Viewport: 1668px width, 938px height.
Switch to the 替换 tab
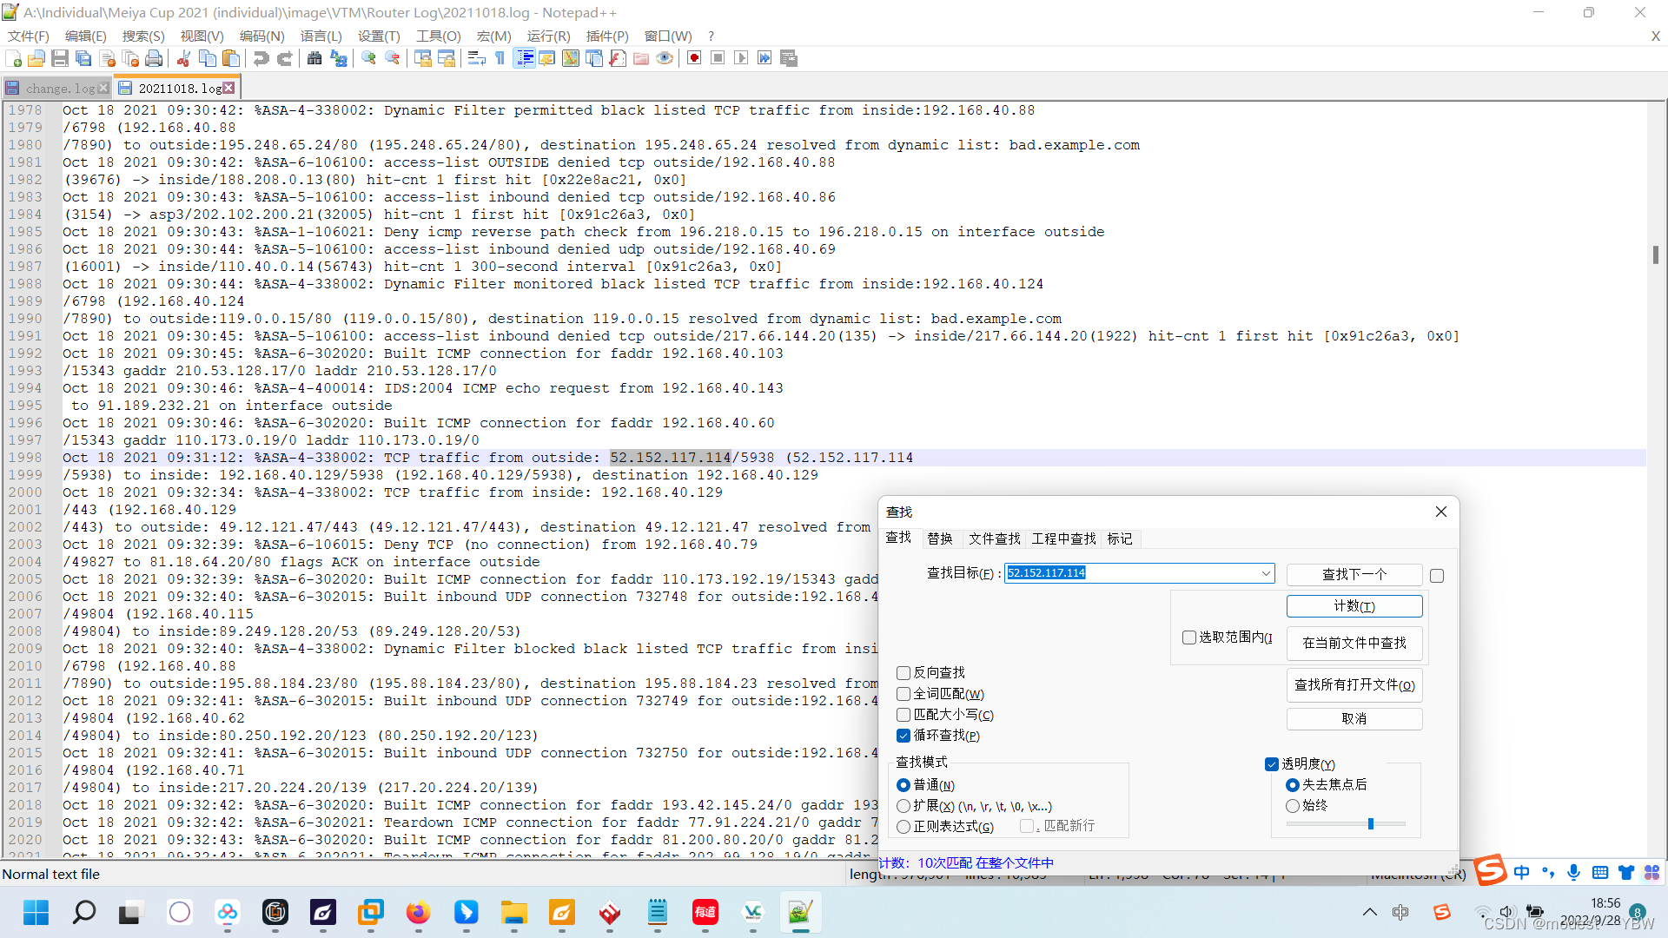click(940, 538)
